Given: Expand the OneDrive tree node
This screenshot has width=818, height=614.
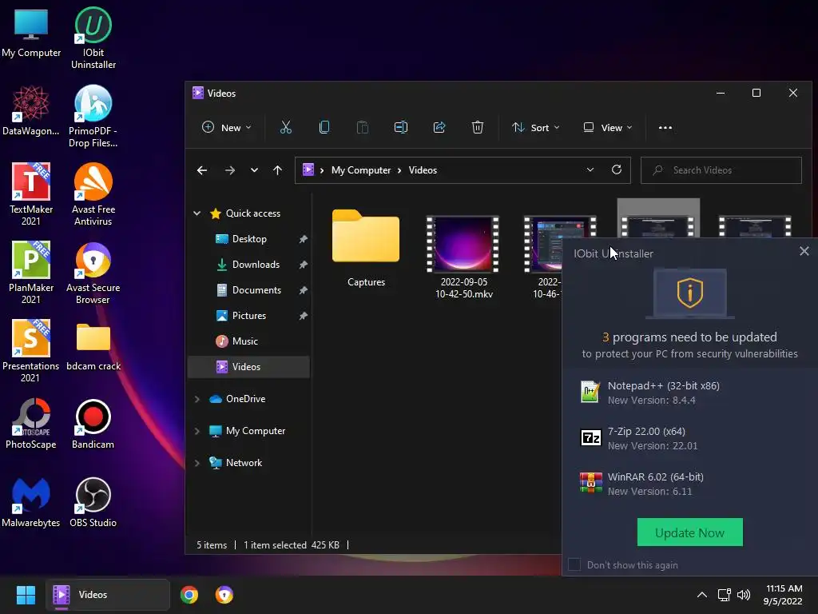Looking at the screenshot, I should [x=197, y=399].
